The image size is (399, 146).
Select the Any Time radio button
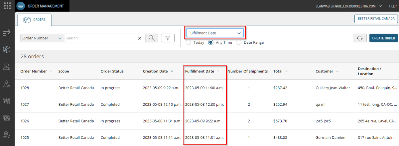tap(211, 42)
